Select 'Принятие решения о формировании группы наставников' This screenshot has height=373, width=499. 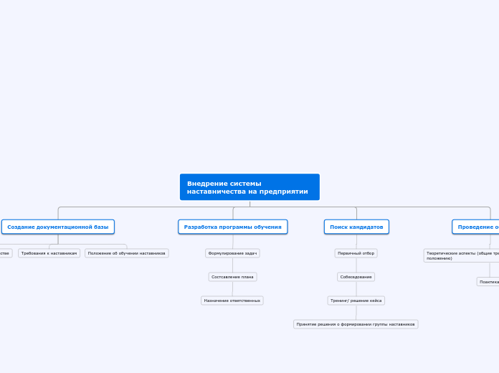[x=356, y=324]
